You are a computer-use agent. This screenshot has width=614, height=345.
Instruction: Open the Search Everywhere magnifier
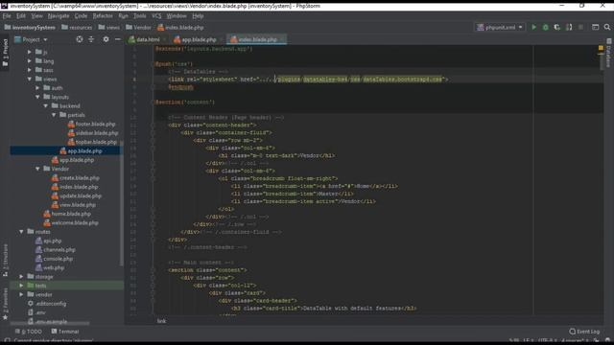pos(607,27)
